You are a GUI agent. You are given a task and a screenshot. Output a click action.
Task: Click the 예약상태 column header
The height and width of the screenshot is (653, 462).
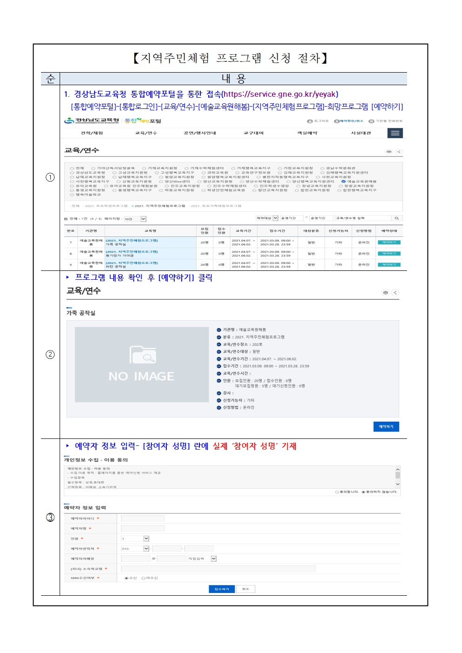389,231
